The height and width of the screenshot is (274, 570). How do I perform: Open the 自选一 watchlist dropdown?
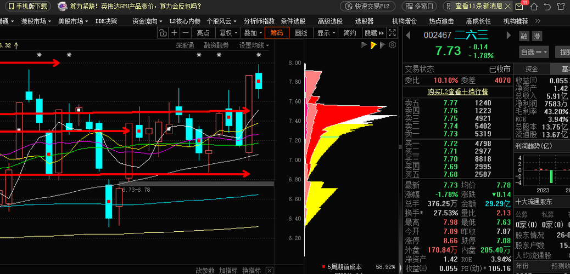[534, 52]
